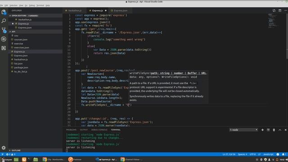Open the Extensions view in activity bar
This screenshot has width=288, height=162.
[x=4, y=48]
